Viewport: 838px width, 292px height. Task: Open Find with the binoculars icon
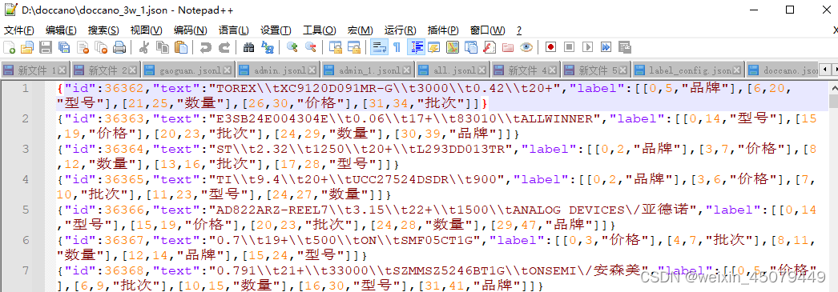point(248,47)
